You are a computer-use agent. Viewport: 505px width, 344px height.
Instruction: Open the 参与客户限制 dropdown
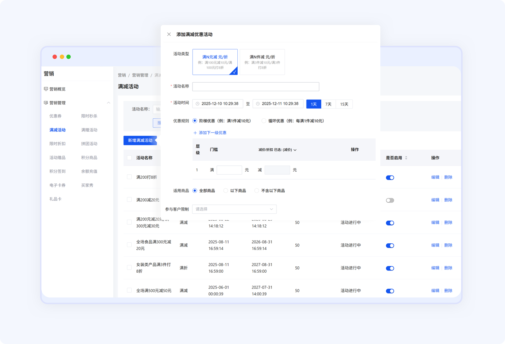pos(234,209)
